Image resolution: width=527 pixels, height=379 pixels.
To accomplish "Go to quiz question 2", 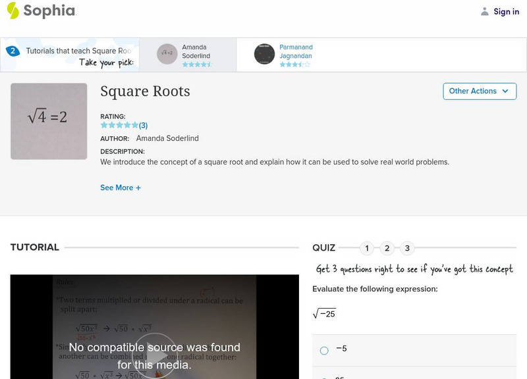I will pyautogui.click(x=387, y=249).
